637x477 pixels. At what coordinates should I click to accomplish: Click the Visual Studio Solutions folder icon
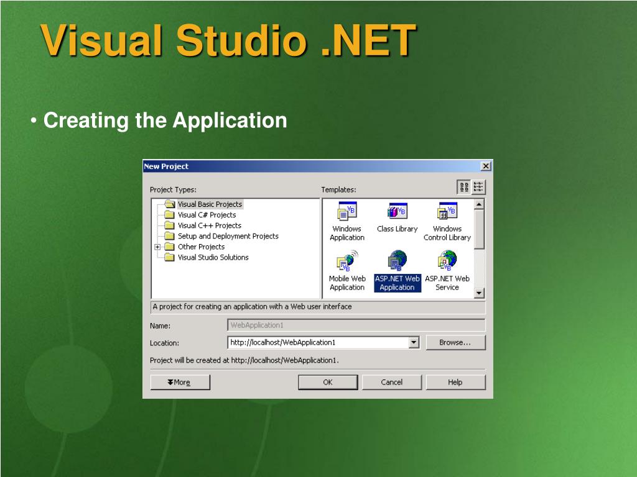click(170, 257)
